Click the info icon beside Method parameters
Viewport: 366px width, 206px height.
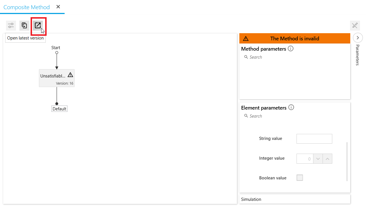291,49
